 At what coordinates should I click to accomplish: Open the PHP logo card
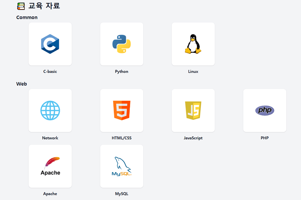tap(265, 110)
